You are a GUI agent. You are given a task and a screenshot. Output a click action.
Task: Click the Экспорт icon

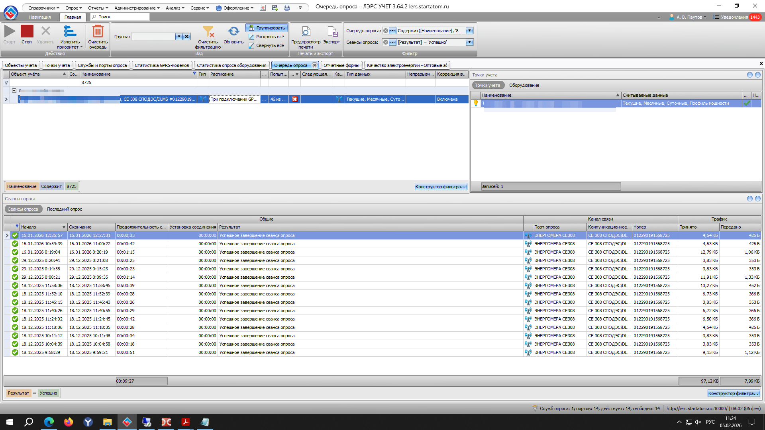pos(331,32)
